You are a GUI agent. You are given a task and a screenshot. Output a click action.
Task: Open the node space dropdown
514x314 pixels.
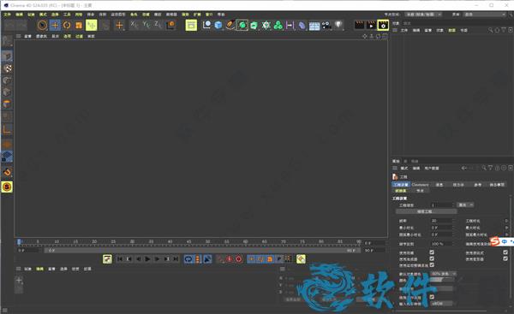[x=423, y=15]
